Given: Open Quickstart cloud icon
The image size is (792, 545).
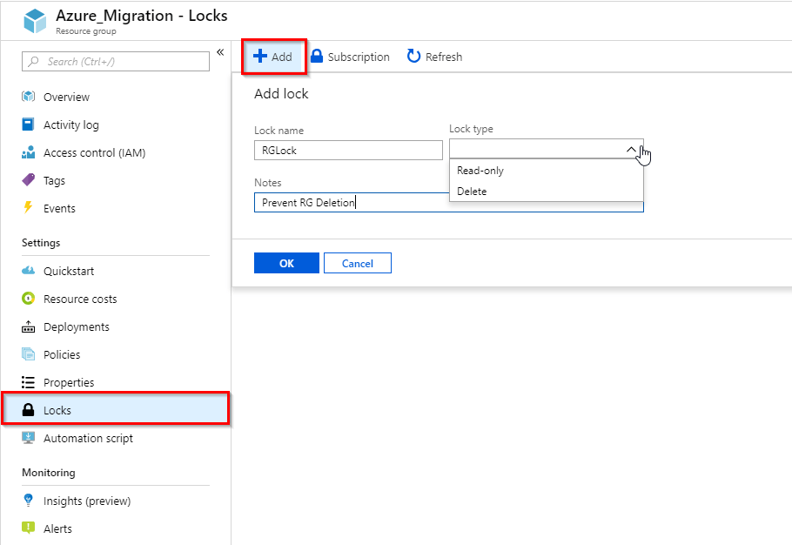Looking at the screenshot, I should coord(28,271).
